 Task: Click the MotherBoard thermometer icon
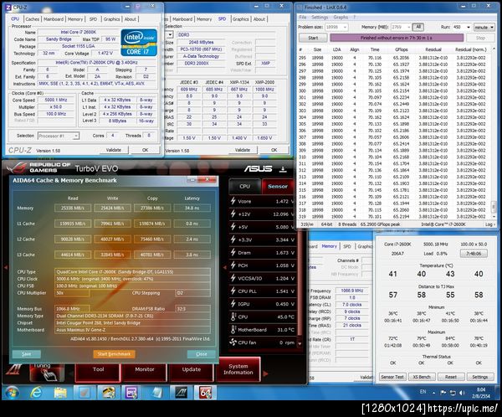point(233,329)
